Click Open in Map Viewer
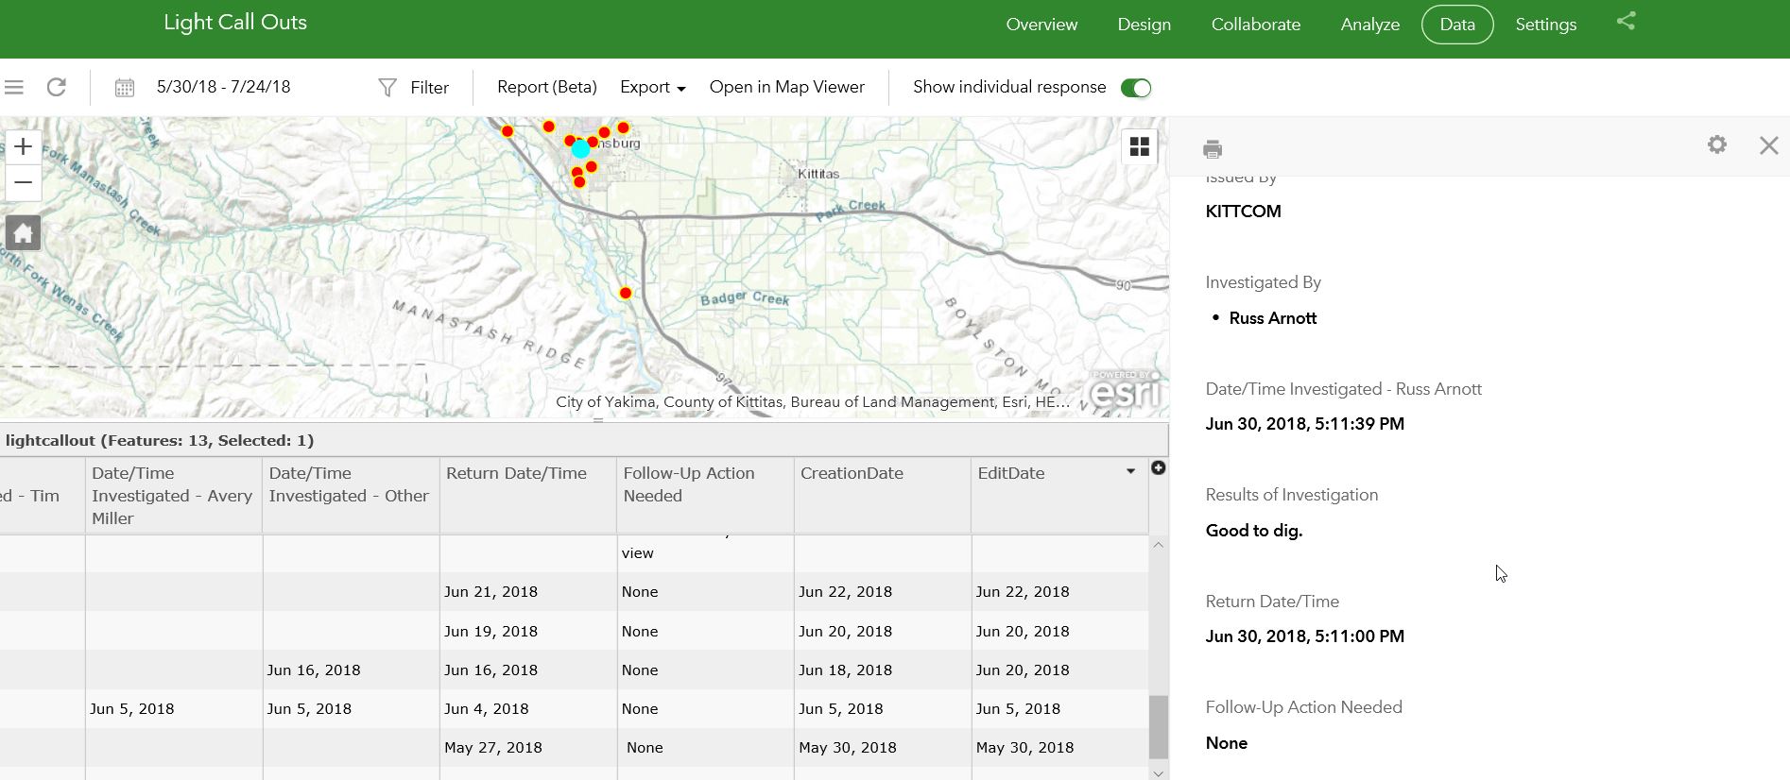Viewport: 1790px width, 780px height. pos(786,87)
